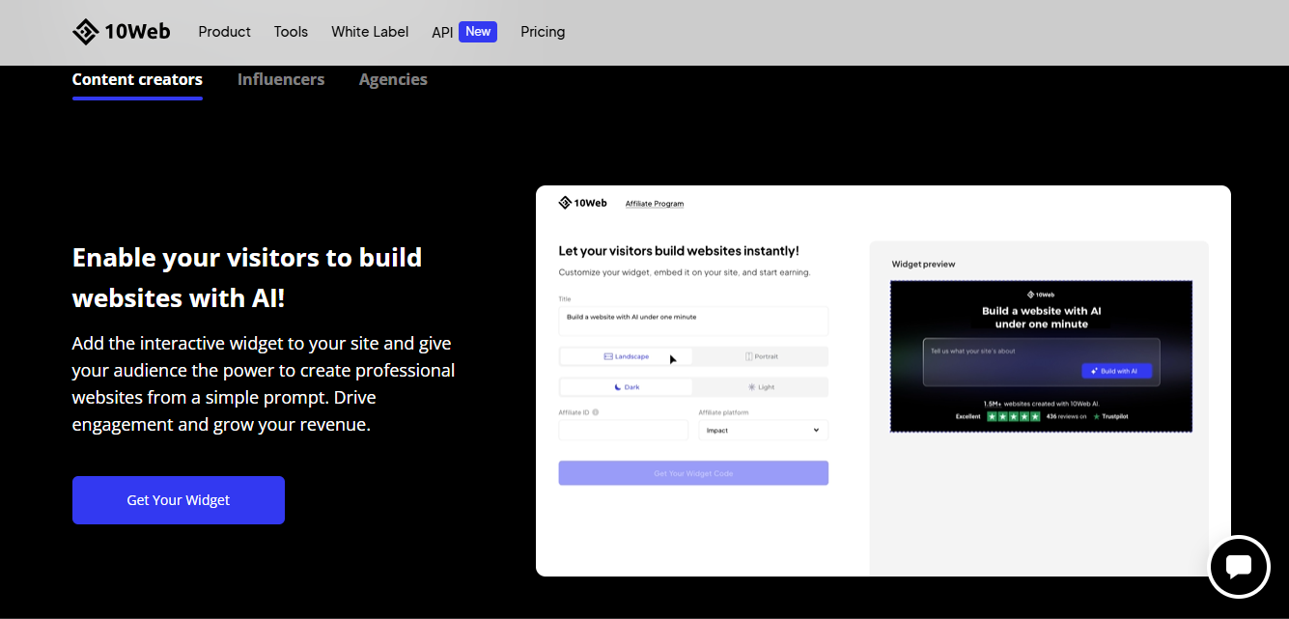This screenshot has width=1289, height=619.
Task: Open the chat bubble in bottom corner
Action: pos(1239,567)
